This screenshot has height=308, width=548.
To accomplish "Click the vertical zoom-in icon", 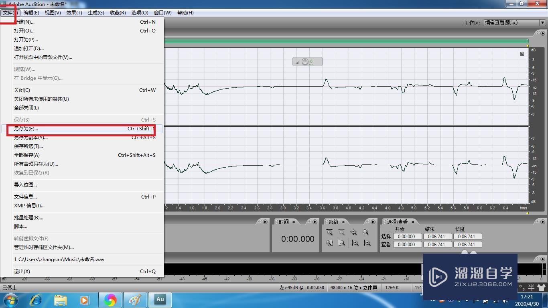I will (355, 243).
